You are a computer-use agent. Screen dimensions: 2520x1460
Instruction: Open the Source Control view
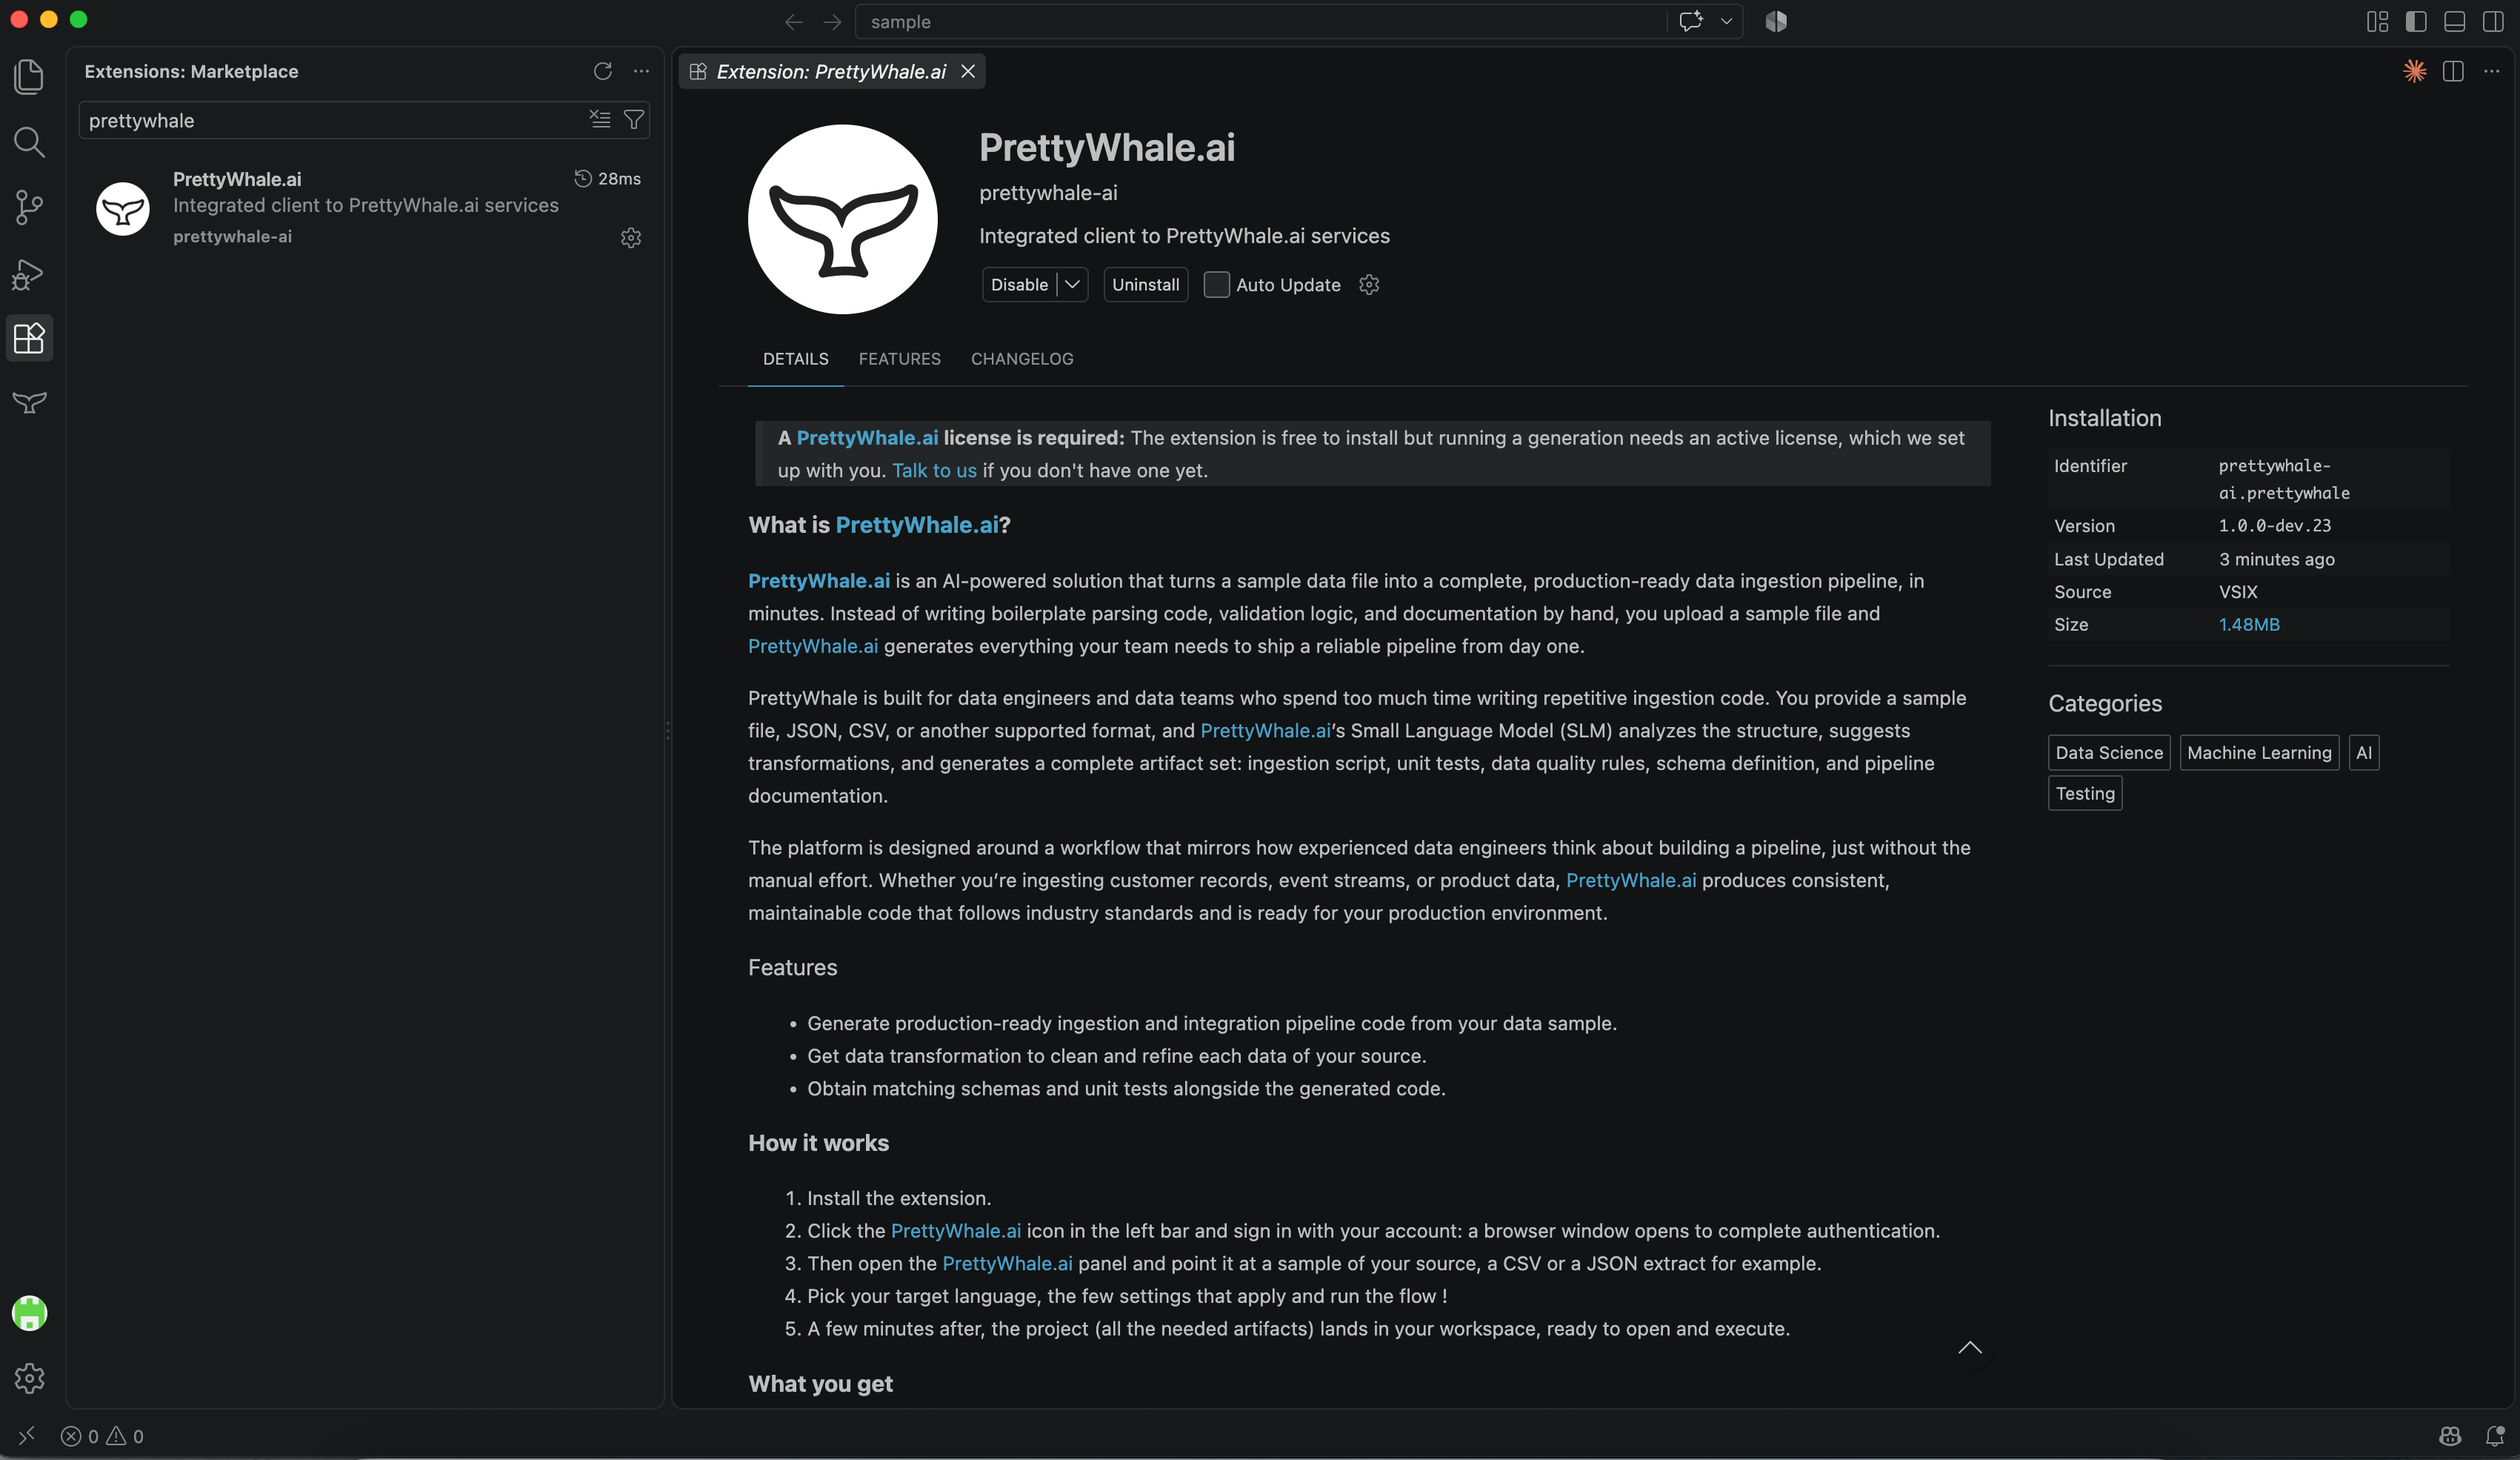click(x=29, y=207)
